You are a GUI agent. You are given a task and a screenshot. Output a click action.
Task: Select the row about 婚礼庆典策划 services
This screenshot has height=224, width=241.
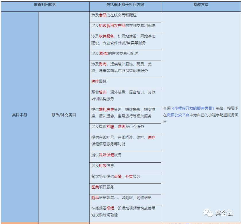(x=125, y=115)
